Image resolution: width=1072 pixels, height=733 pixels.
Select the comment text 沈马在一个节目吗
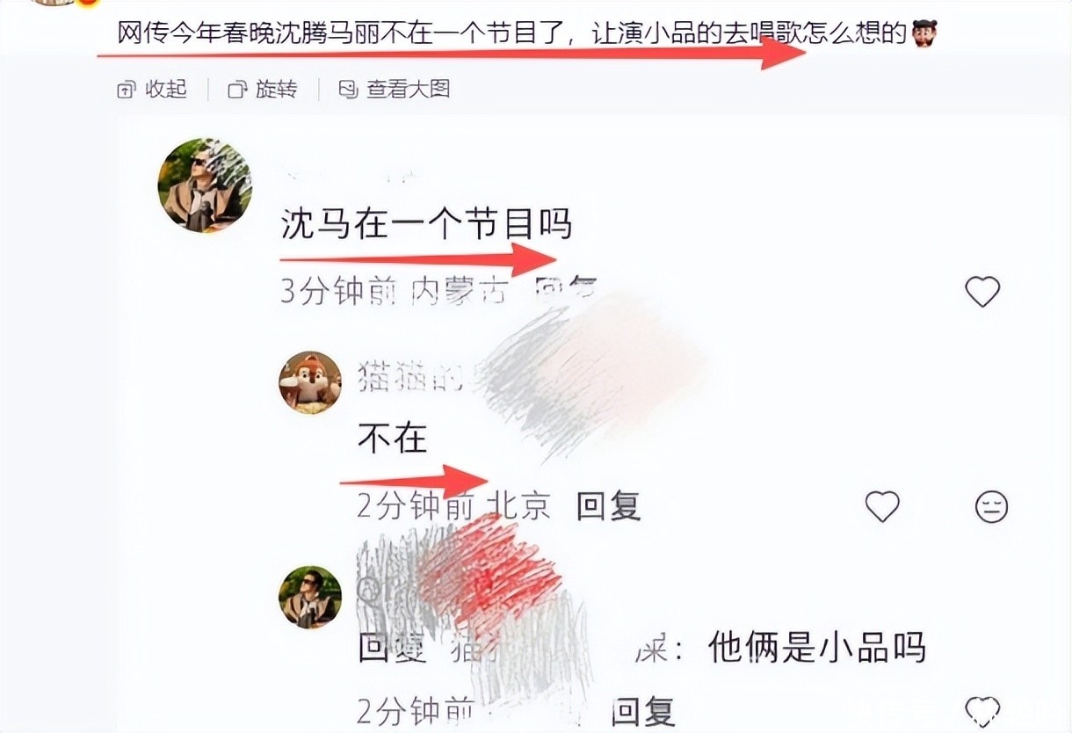click(x=426, y=224)
